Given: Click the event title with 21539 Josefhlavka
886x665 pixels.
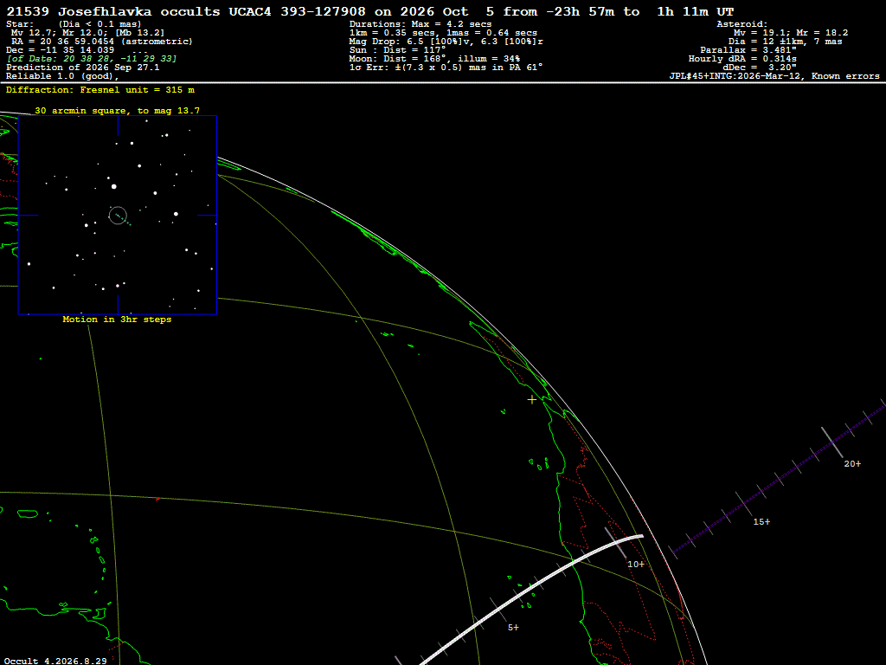Looking at the screenshot, I should click(x=370, y=12).
